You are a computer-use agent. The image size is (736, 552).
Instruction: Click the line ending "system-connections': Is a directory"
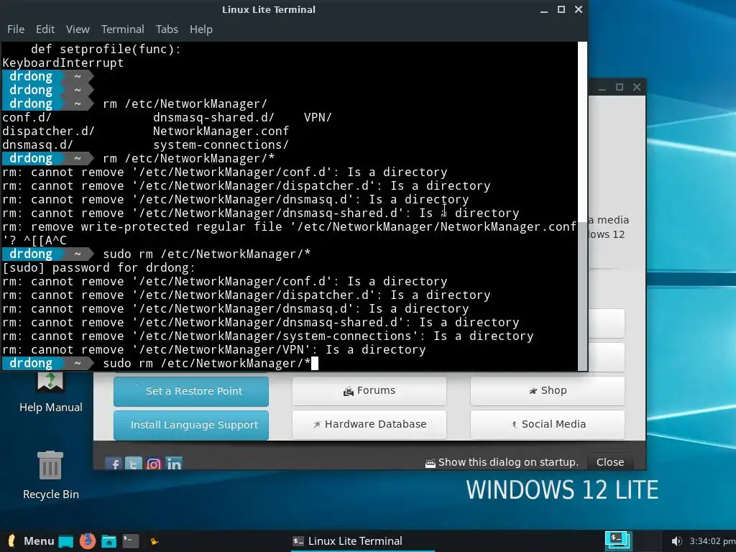point(267,336)
